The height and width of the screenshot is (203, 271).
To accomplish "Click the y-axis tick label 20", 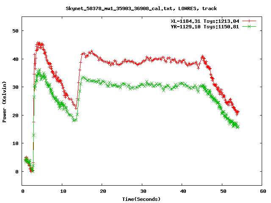I will click(x=15, y=115).
